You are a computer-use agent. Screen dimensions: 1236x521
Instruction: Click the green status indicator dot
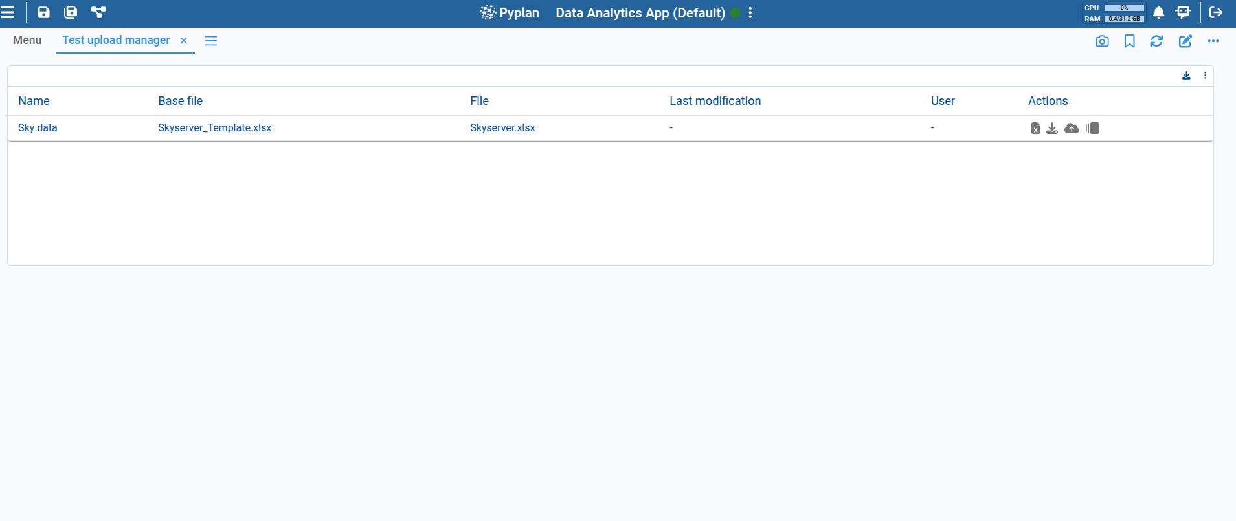[736, 13]
